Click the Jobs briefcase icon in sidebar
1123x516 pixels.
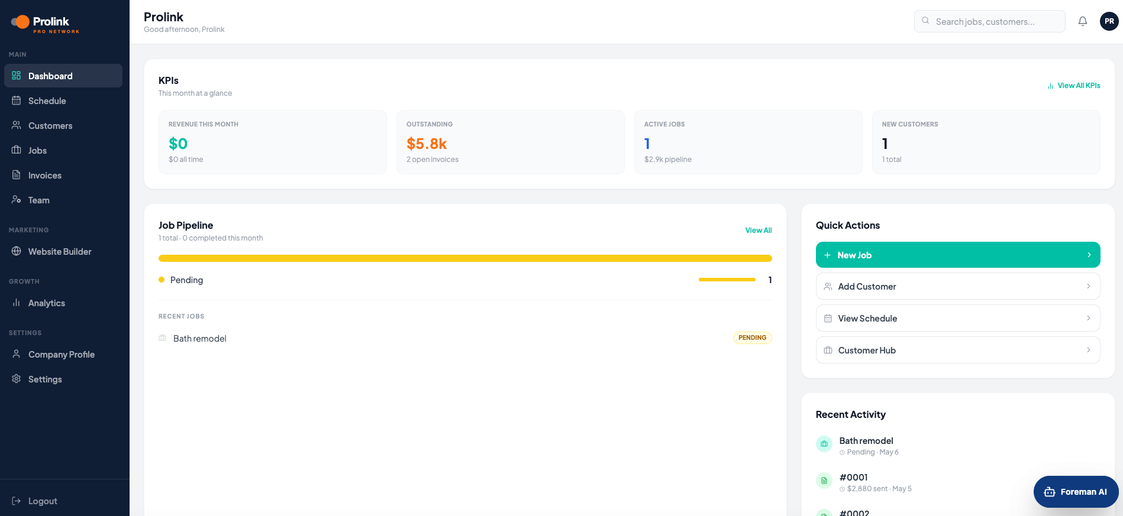click(x=17, y=150)
